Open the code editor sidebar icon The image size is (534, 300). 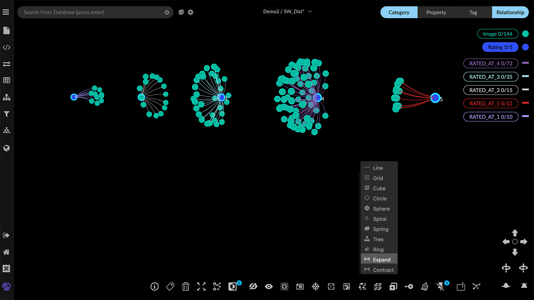pos(6,47)
